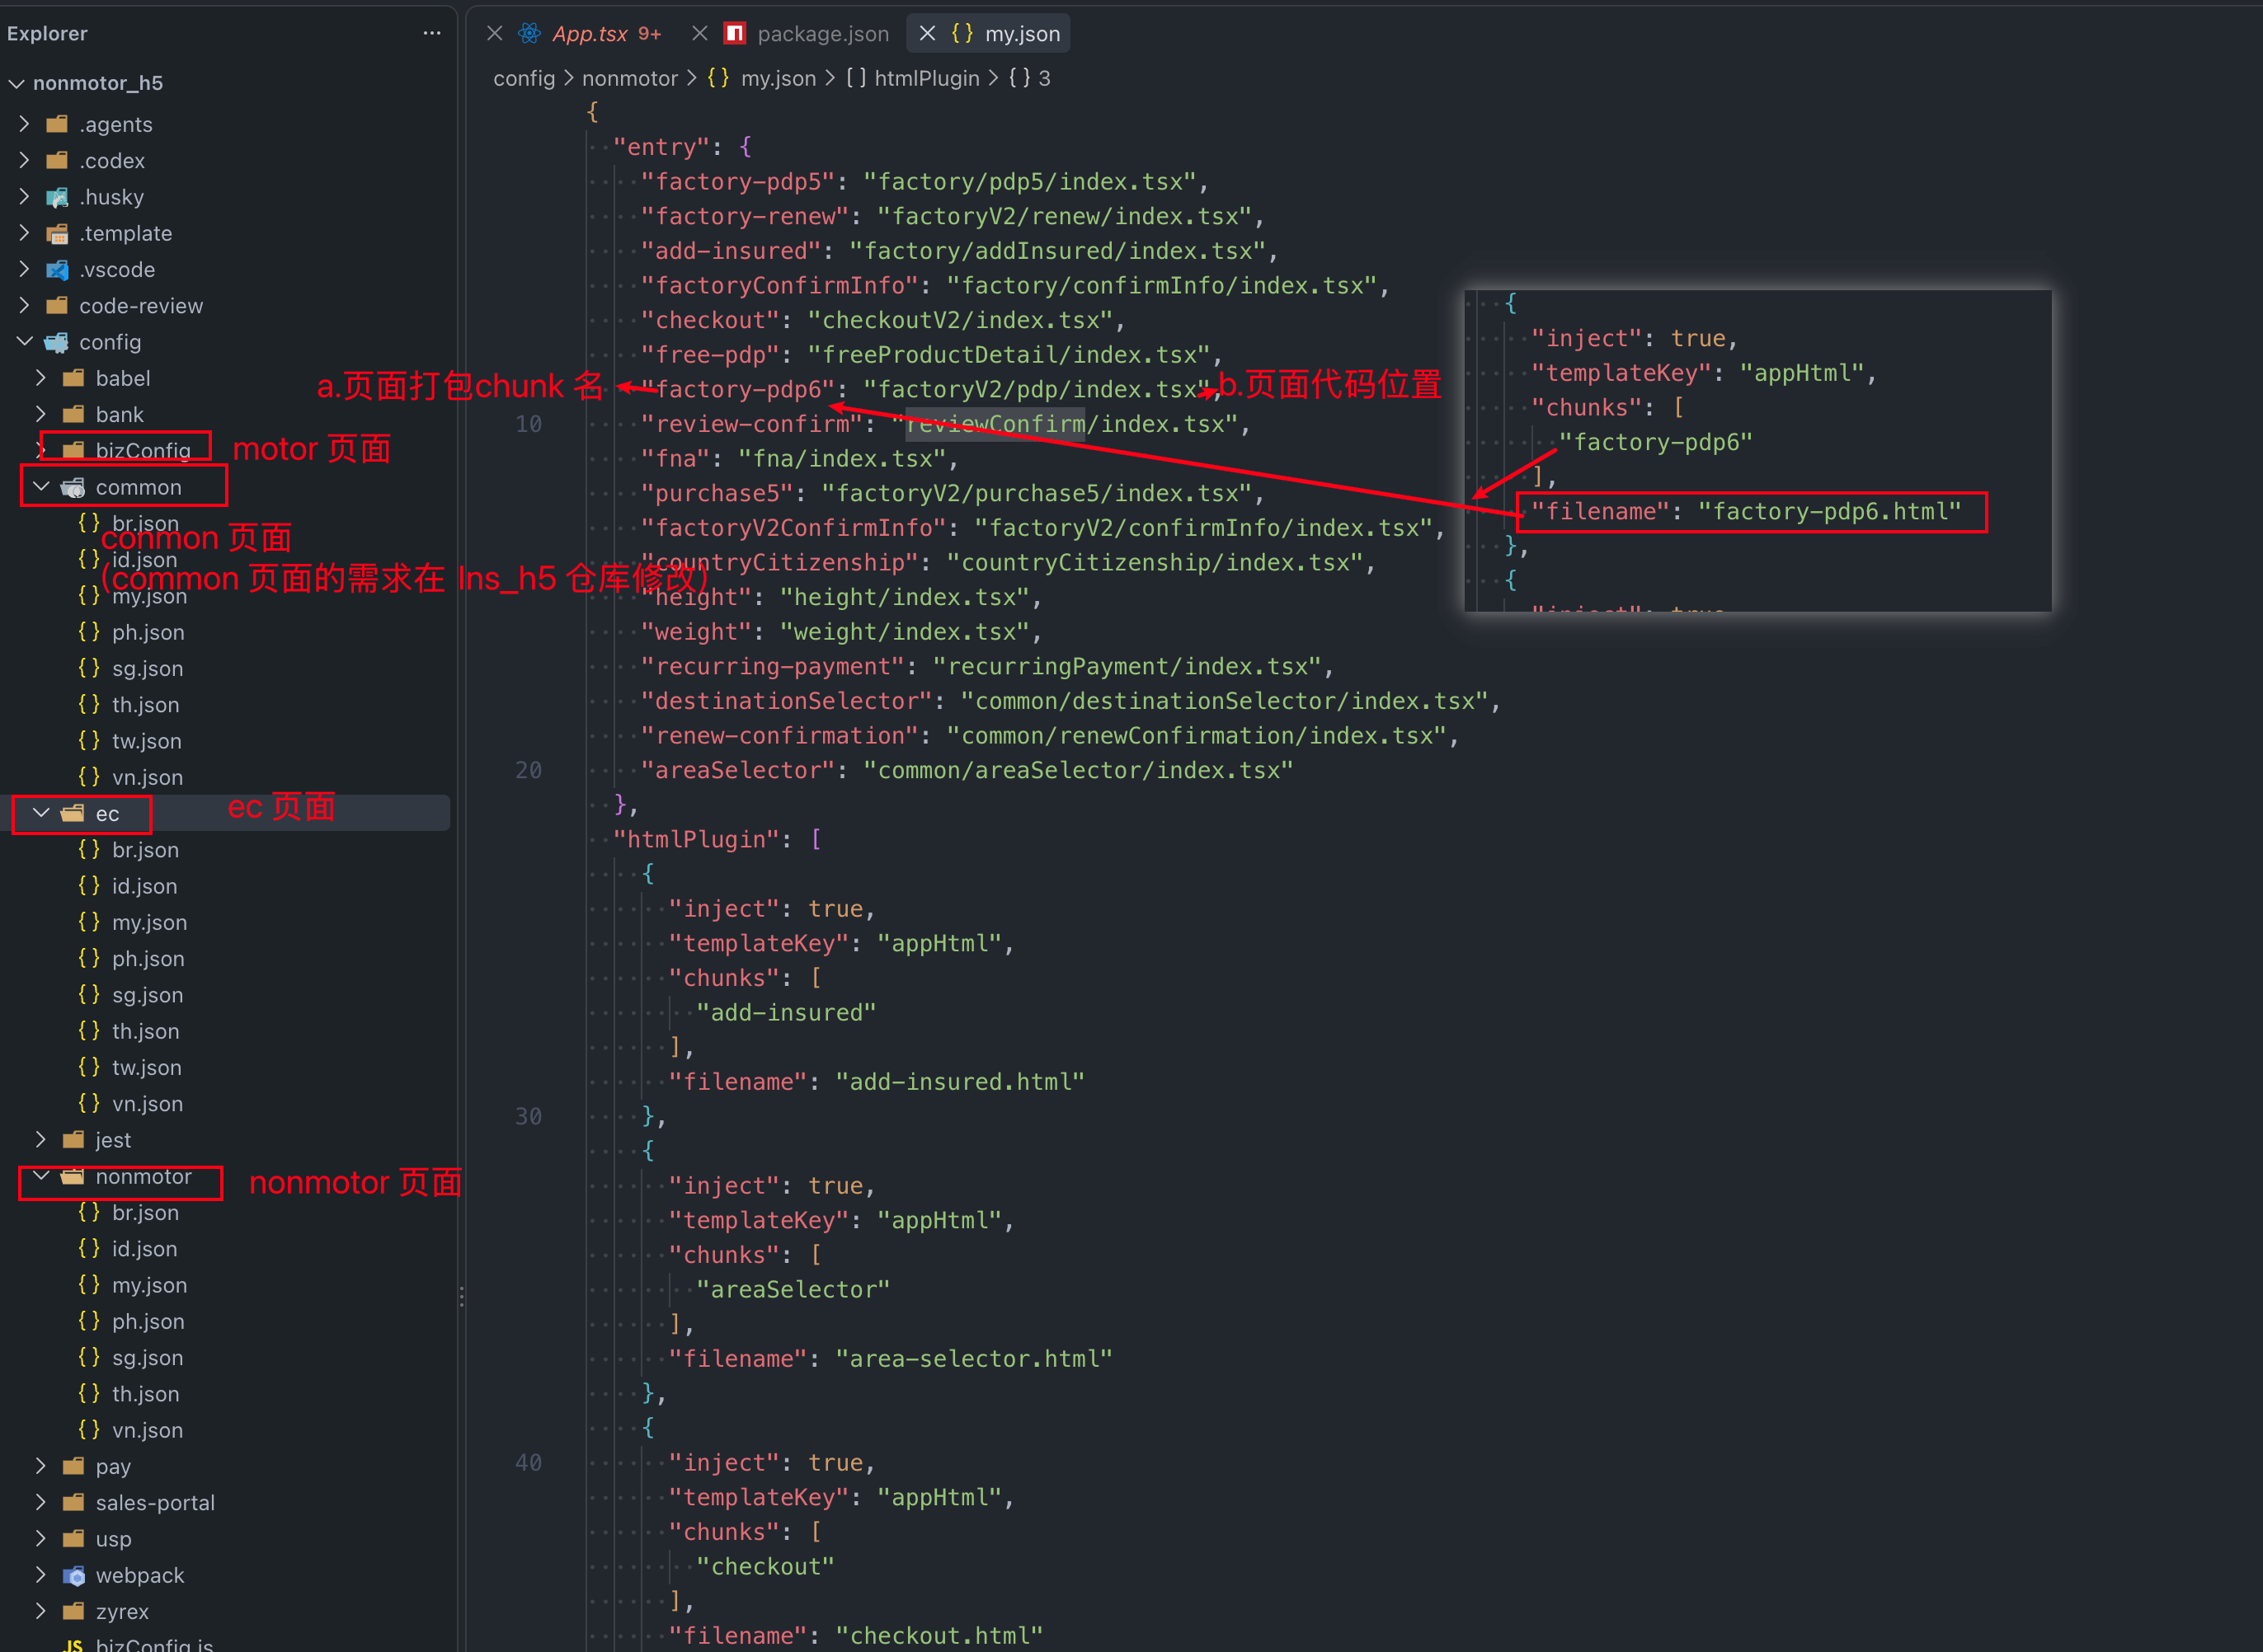Viewport: 2263px width, 1652px height.
Task: Click the common folder icon
Action: tap(74, 487)
